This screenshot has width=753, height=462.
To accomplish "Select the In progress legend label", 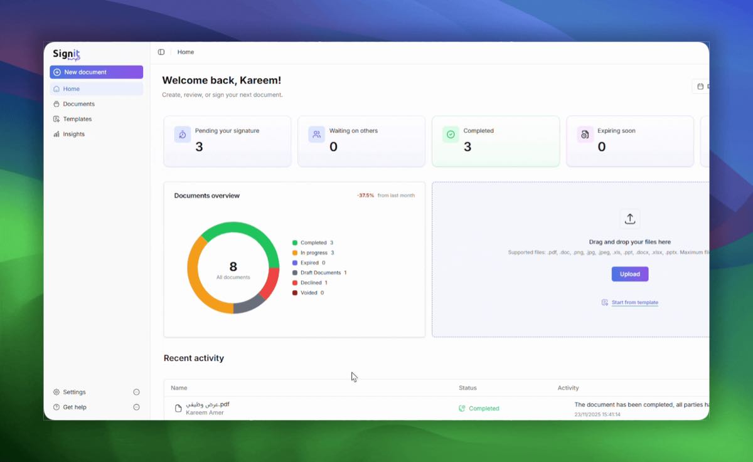I will pos(314,253).
